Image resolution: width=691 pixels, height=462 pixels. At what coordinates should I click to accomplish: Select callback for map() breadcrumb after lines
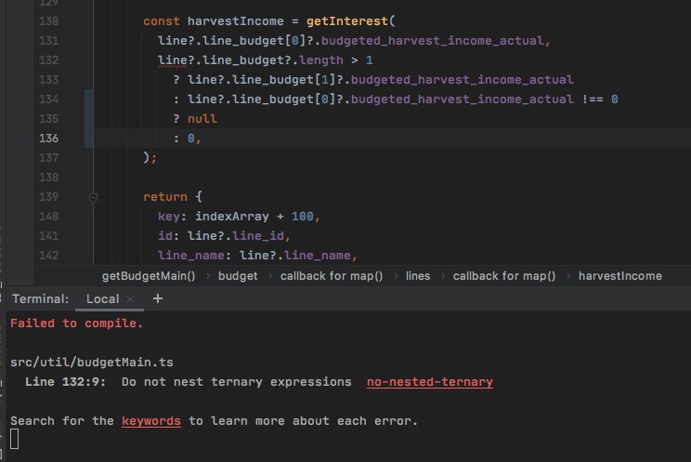(x=504, y=276)
